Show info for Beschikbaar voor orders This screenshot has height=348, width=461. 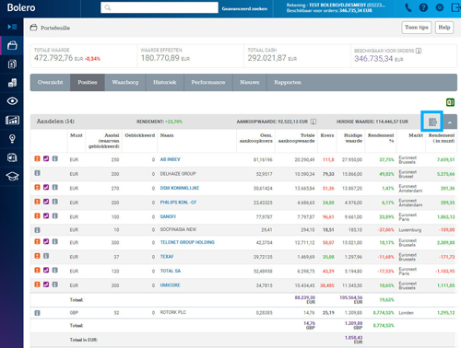click(419, 51)
